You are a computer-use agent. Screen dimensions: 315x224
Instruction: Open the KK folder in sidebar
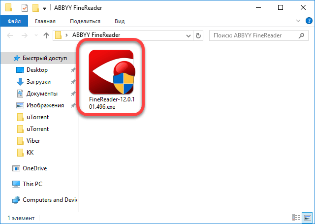(x=30, y=153)
